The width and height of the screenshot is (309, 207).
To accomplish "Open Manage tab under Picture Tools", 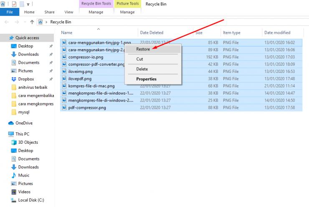I will click(x=127, y=12).
